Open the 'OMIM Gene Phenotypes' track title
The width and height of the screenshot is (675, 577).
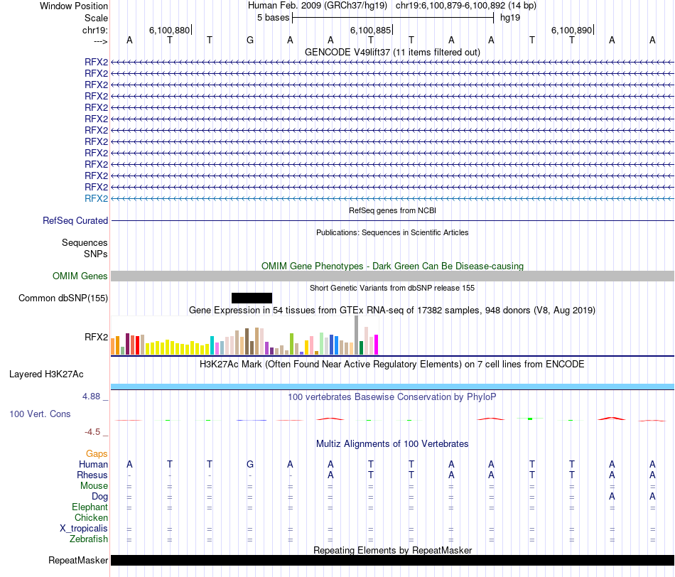392,266
